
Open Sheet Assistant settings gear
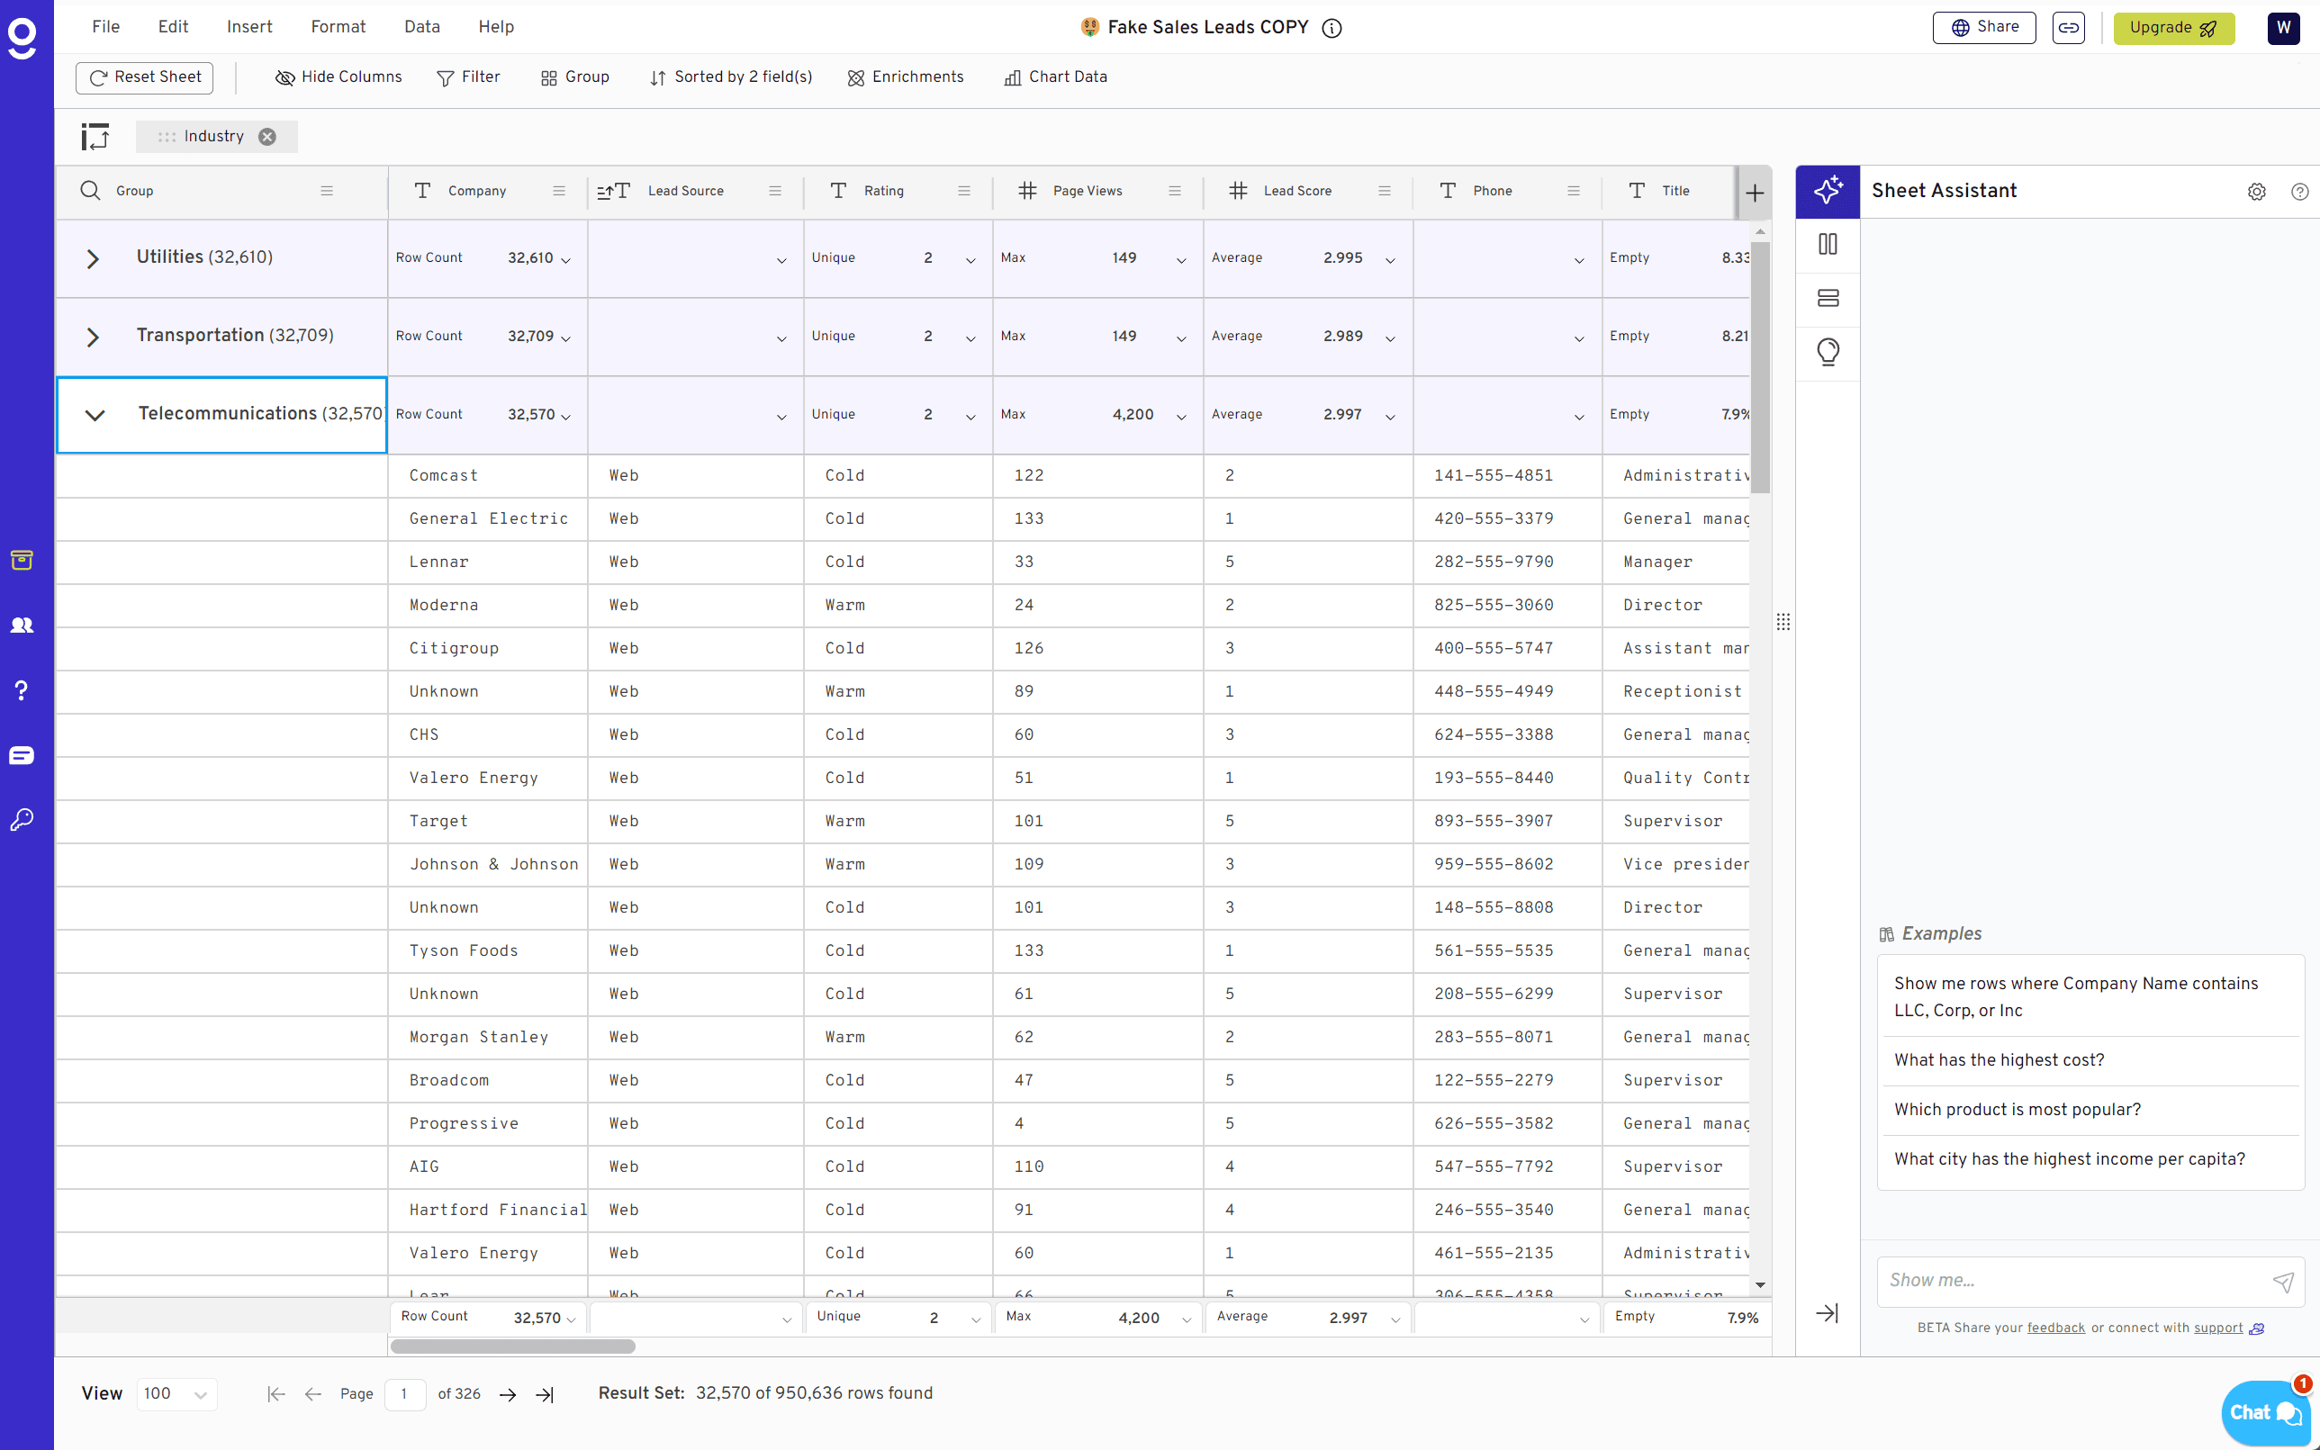(x=2256, y=192)
